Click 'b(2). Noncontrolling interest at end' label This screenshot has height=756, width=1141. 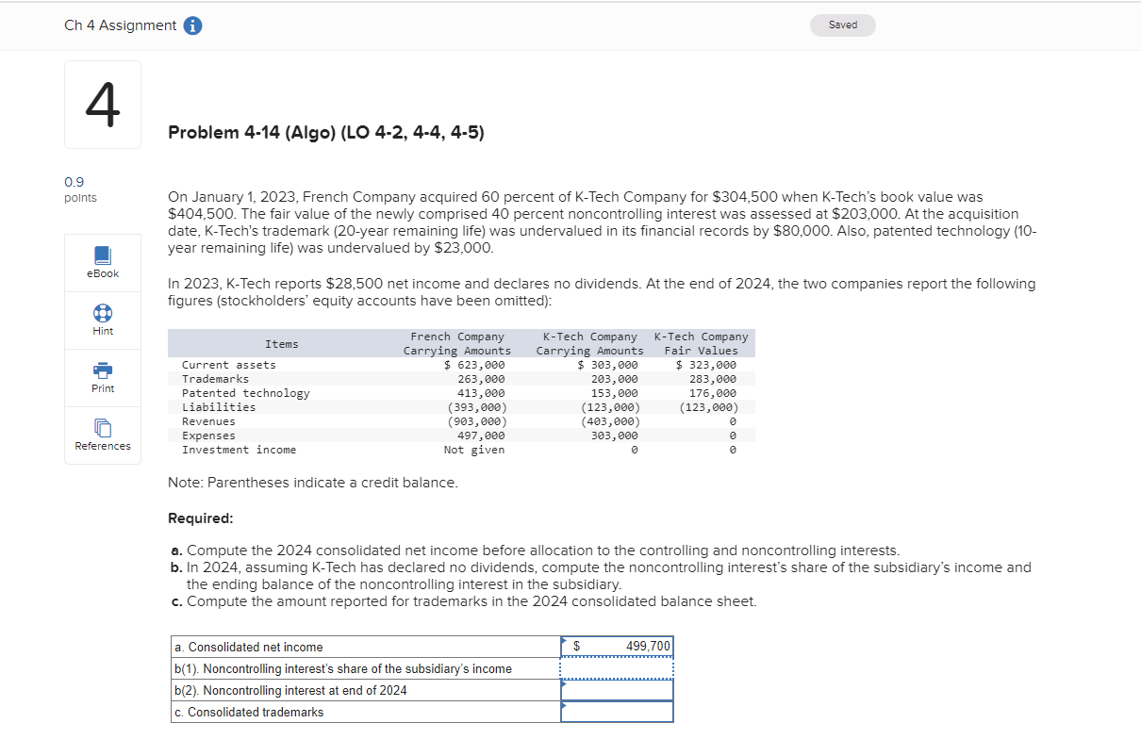pos(291,691)
